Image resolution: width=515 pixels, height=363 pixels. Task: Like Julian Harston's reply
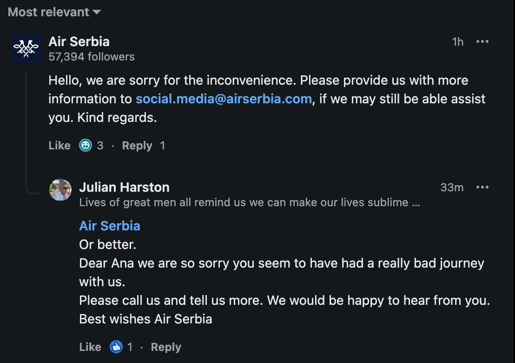[90, 347]
